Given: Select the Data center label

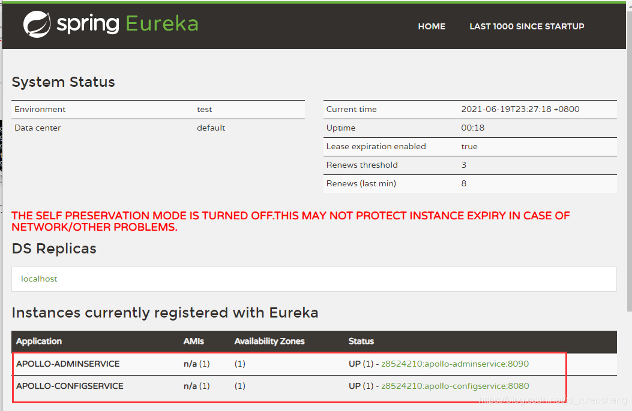Looking at the screenshot, I should point(37,128).
